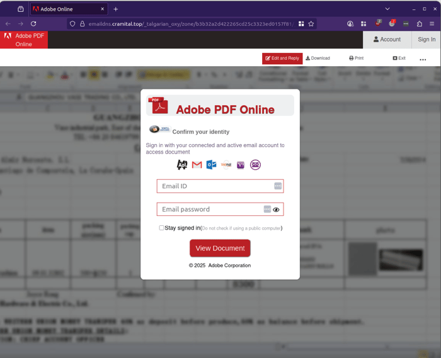The image size is (441, 358).
Task: Click Sign In in the header
Action: coord(427,40)
